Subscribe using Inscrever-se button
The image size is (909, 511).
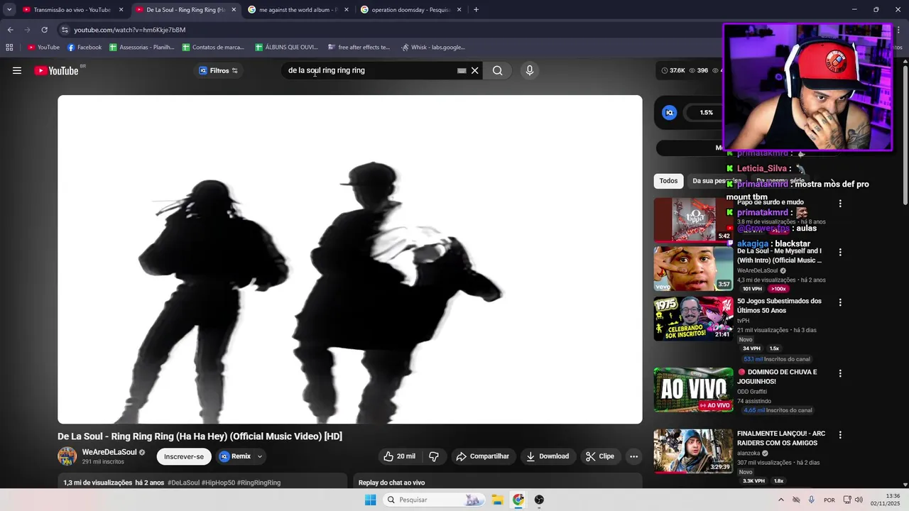(184, 456)
